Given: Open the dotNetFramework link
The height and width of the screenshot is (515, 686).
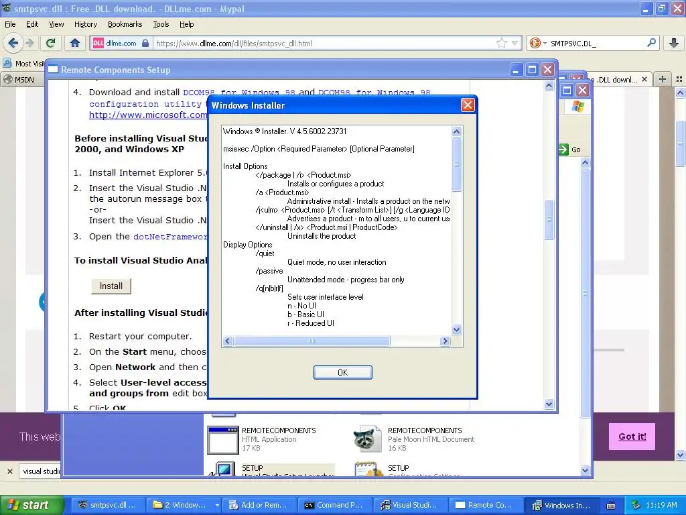Looking at the screenshot, I should pyautogui.click(x=170, y=237).
